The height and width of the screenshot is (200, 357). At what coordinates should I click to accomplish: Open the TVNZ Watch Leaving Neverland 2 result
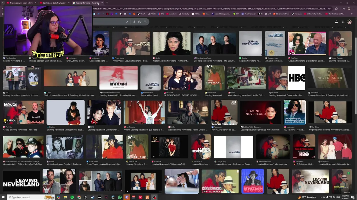point(70,78)
